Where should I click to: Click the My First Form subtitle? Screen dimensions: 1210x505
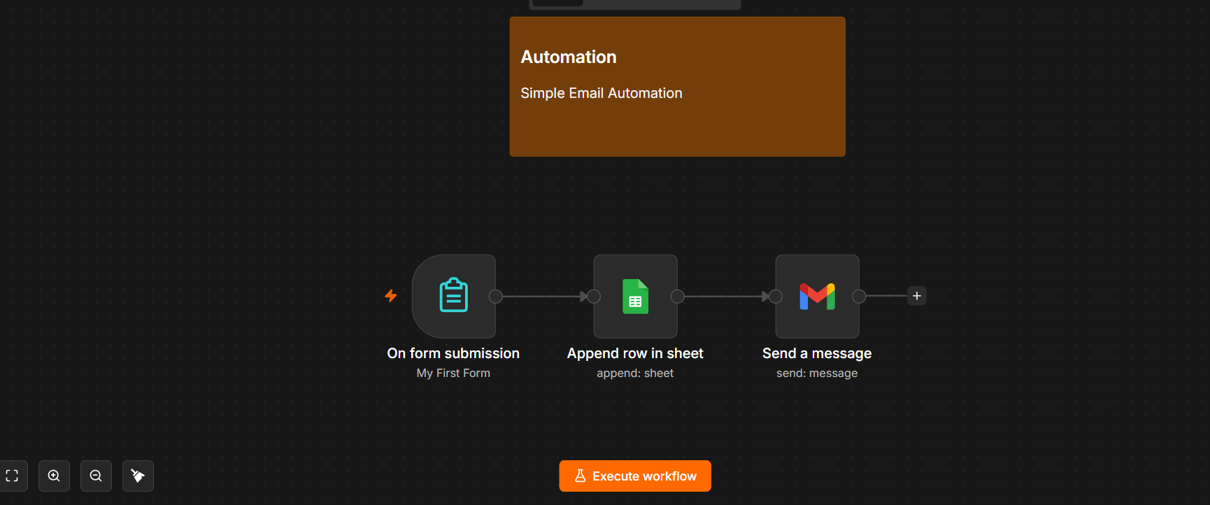coord(453,373)
